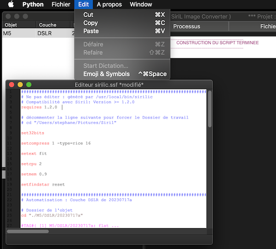The height and width of the screenshot is (249, 276).
Task: Open the Python menu in menu bar
Action: (x=33, y=5)
